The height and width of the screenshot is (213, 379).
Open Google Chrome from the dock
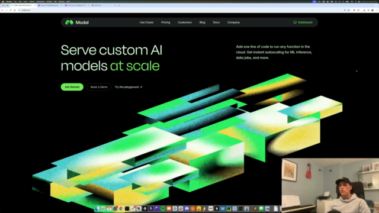click(x=121, y=209)
